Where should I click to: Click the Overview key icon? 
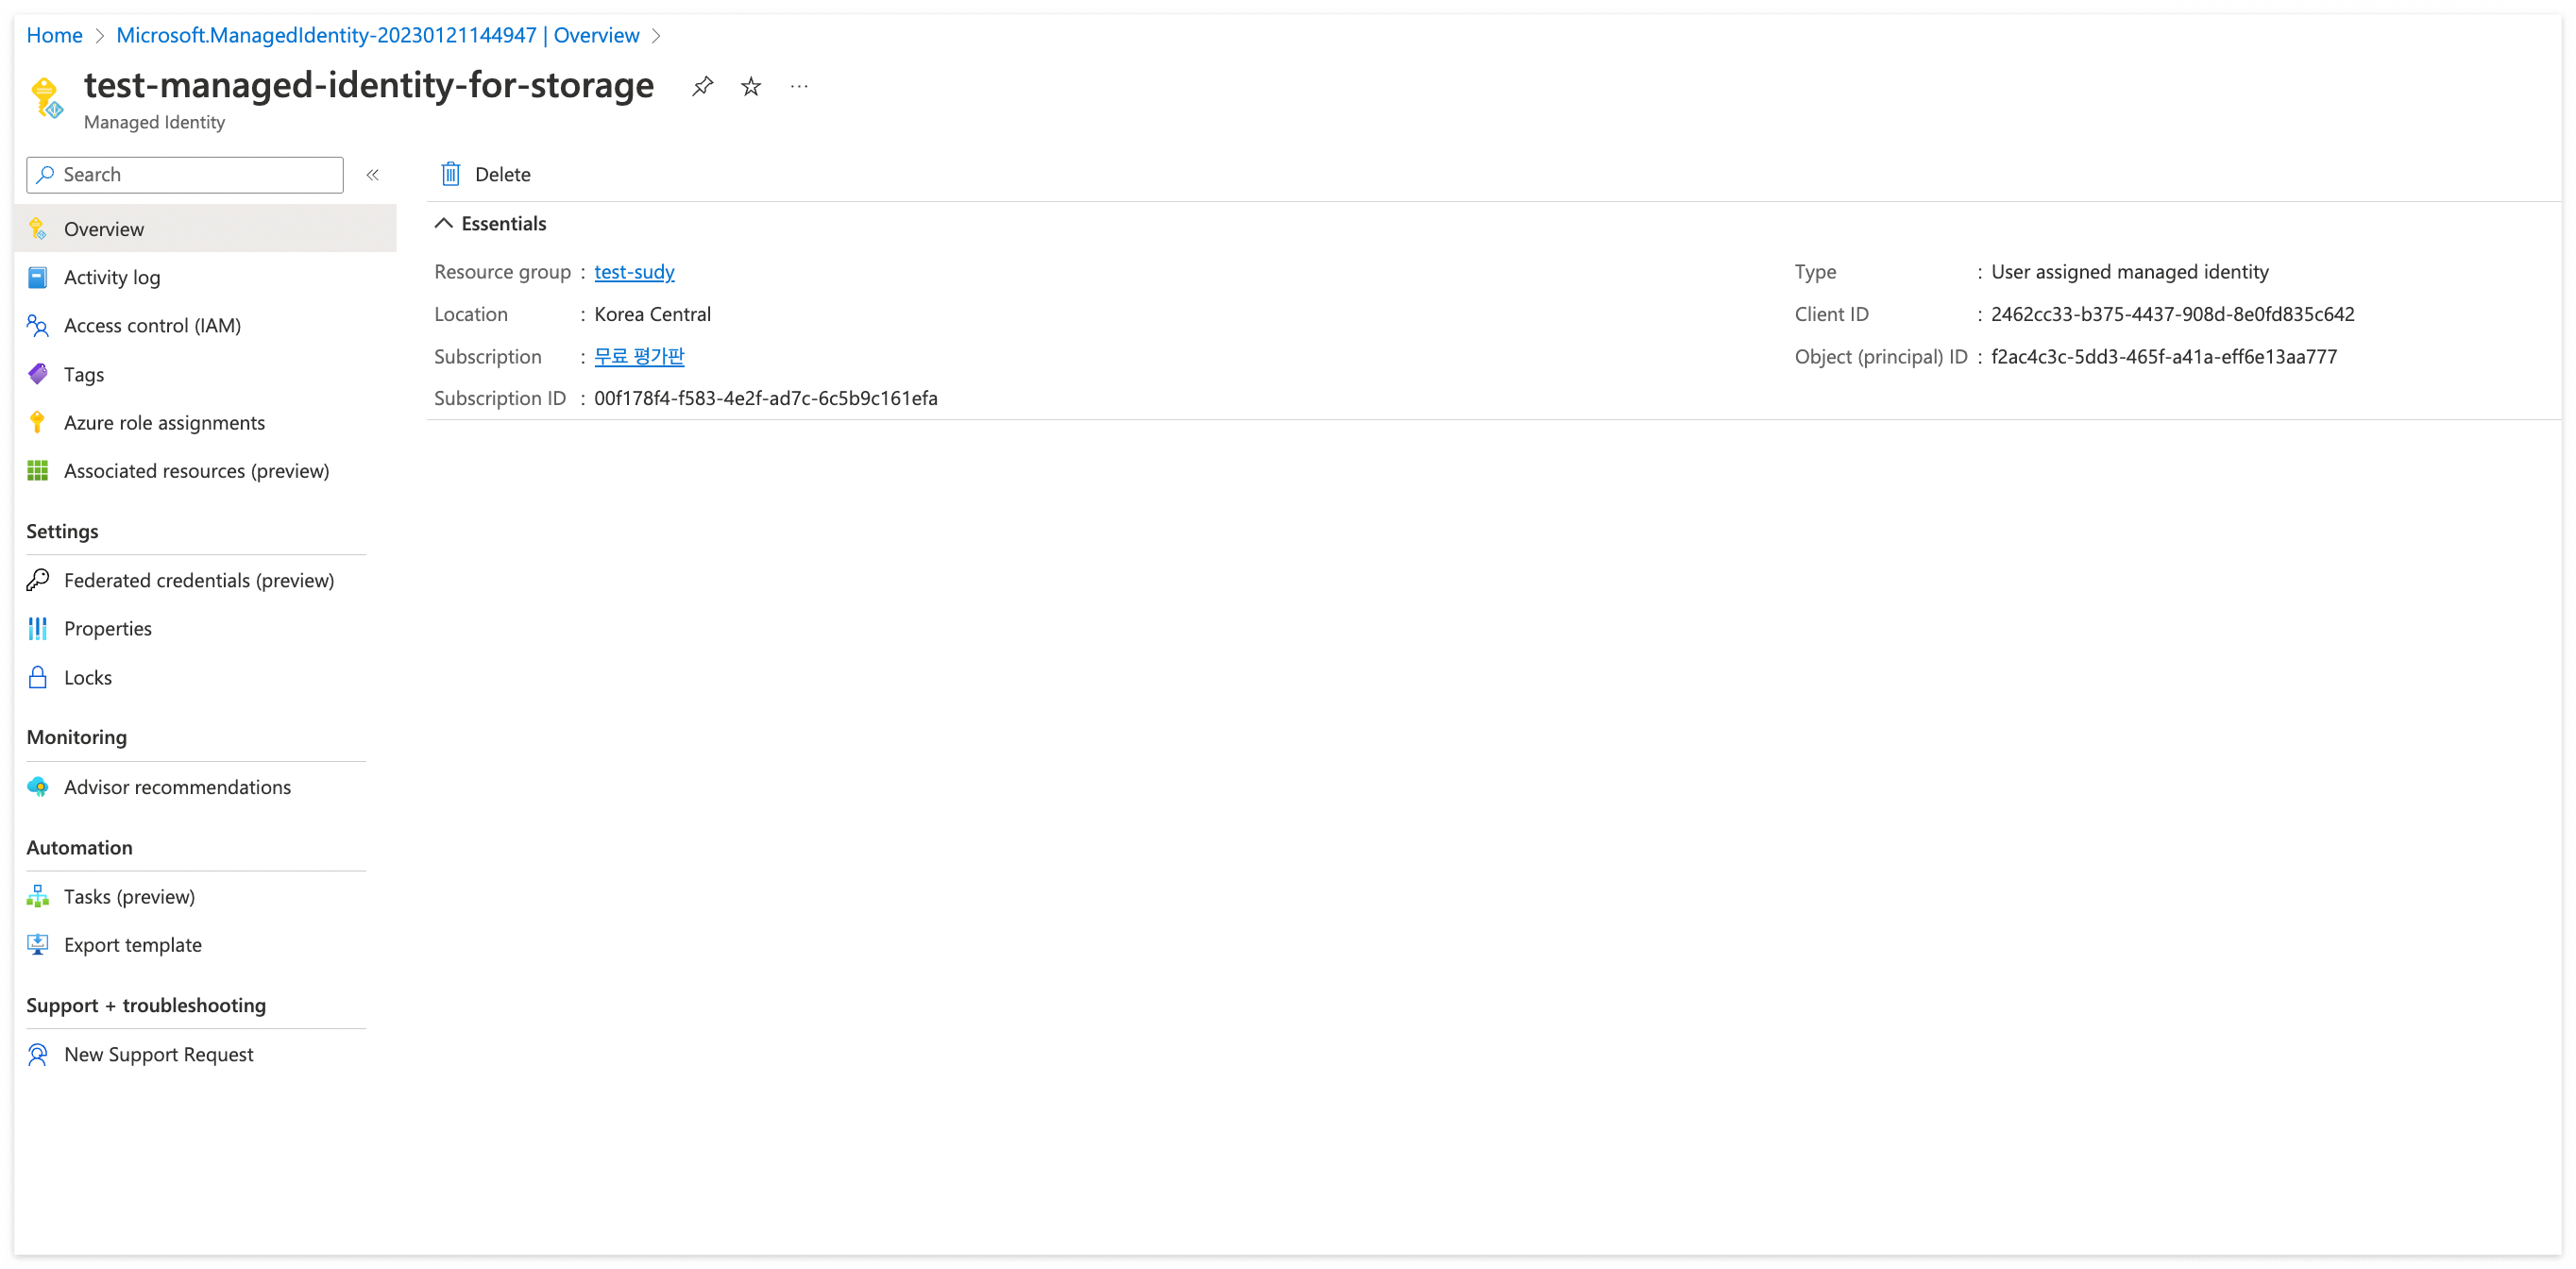point(38,229)
